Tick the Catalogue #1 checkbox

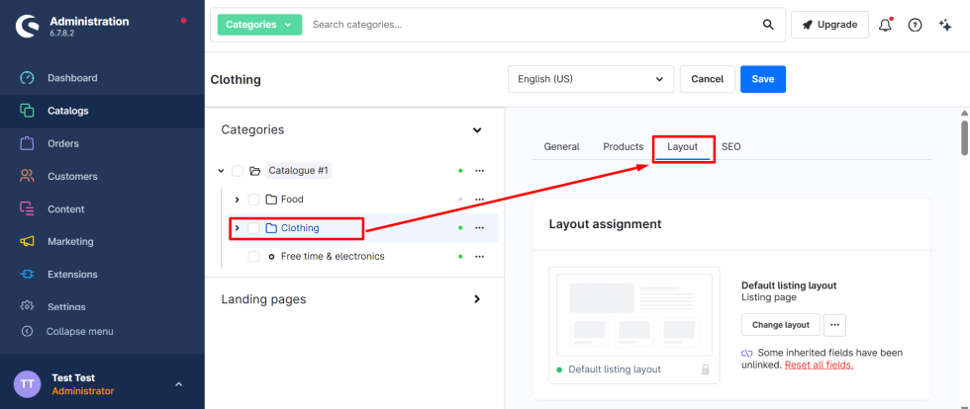tap(238, 171)
